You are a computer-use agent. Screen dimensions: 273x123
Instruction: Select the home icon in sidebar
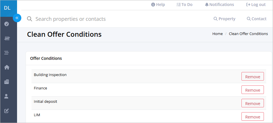(x=7, y=67)
